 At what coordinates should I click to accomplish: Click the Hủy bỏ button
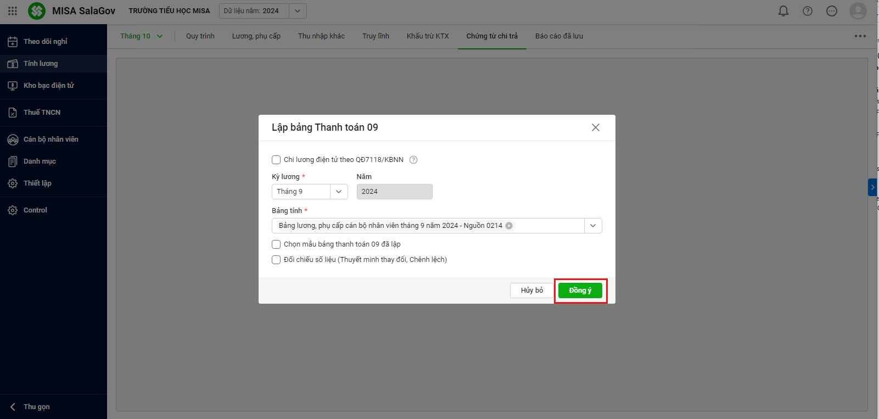pos(531,290)
